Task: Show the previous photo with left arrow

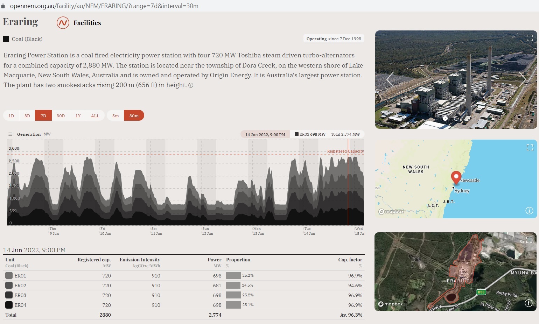Action: pos(390,79)
